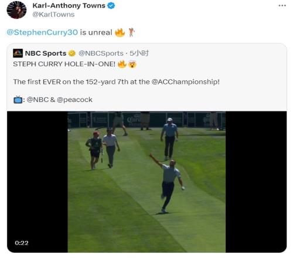This screenshot has width=293, height=258.
Task: Open the @ACChampionship mention
Action: pos(185,82)
